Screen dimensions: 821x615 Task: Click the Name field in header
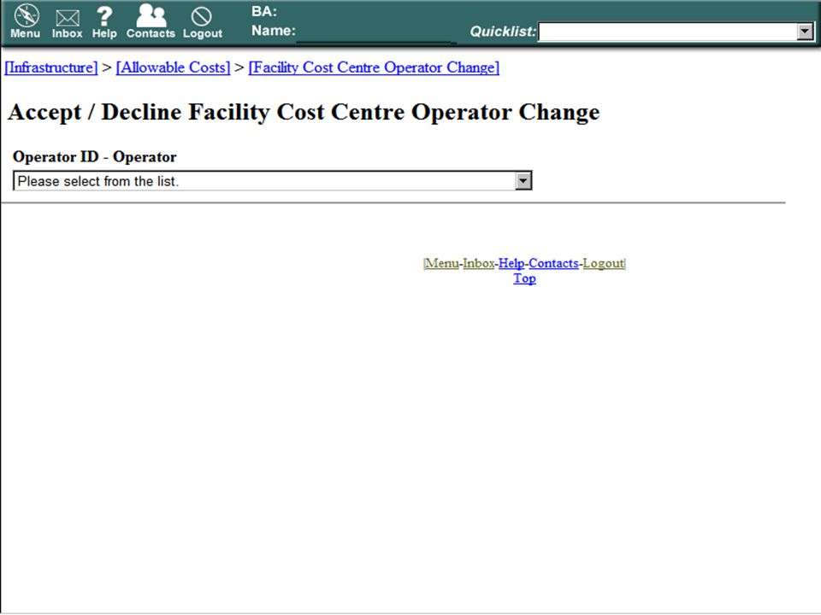pos(376,32)
